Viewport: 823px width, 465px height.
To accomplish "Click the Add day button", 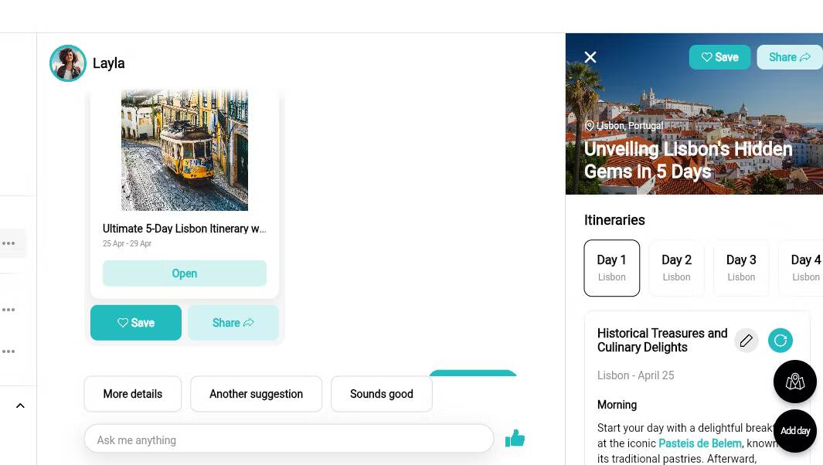I will (x=794, y=431).
